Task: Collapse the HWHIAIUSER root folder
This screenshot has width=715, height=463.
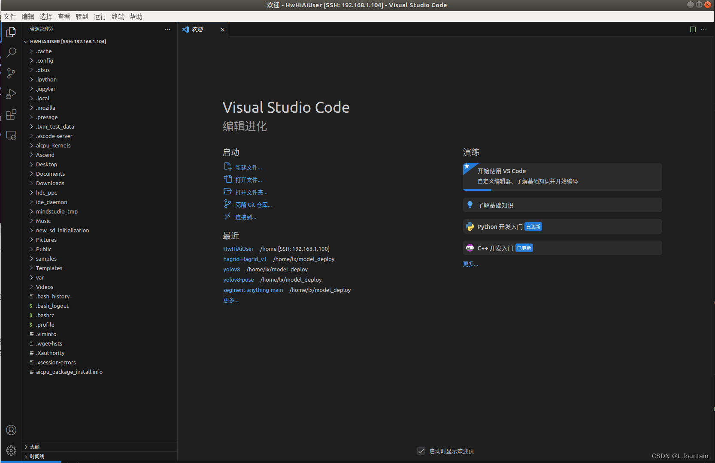Action: click(26, 42)
